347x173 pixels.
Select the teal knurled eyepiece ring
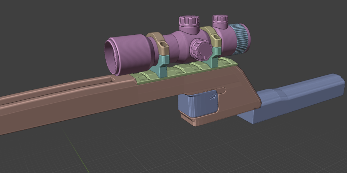[x=241, y=39]
